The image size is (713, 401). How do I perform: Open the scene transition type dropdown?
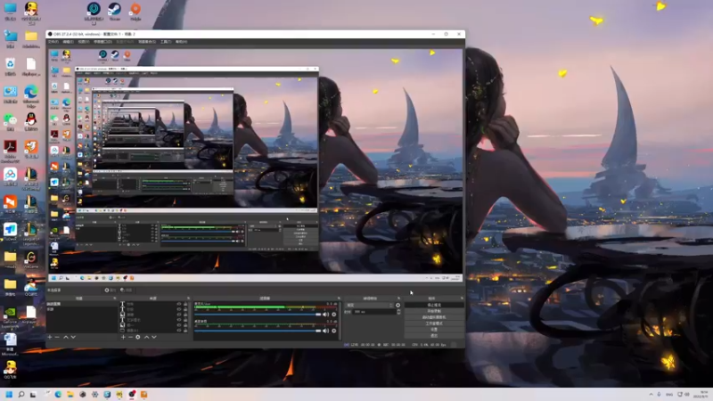pos(370,305)
